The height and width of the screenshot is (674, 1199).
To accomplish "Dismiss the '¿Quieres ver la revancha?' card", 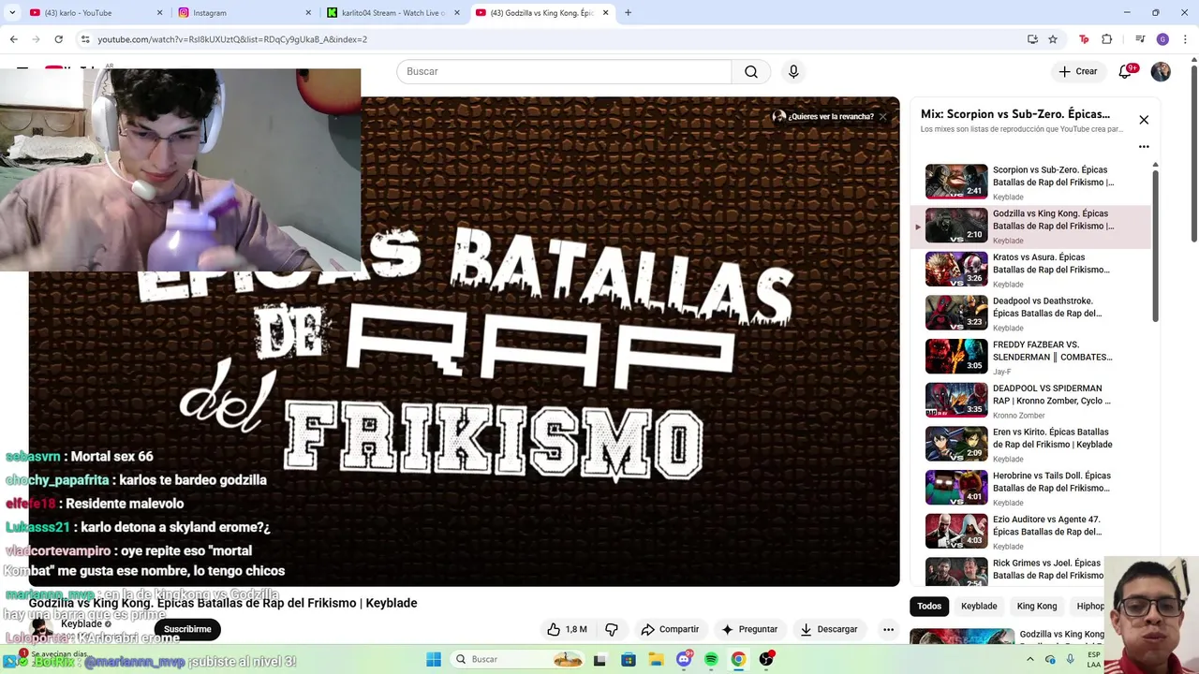I will 882,116.
